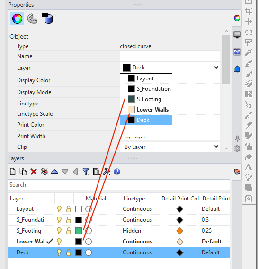Screen dimensions: 258x269
Task: Open the blue cylinder properties page icon
Action: (47, 18)
